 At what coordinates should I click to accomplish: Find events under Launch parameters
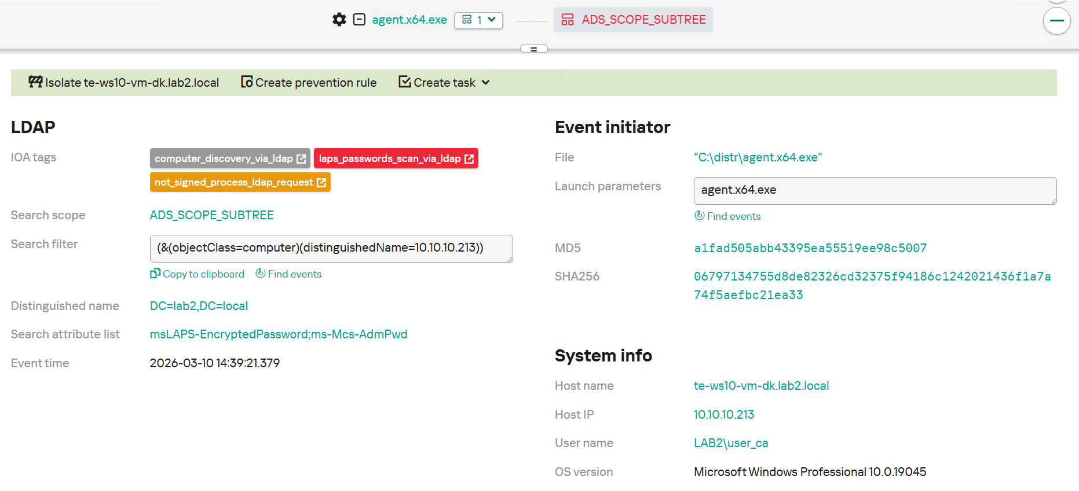point(727,216)
